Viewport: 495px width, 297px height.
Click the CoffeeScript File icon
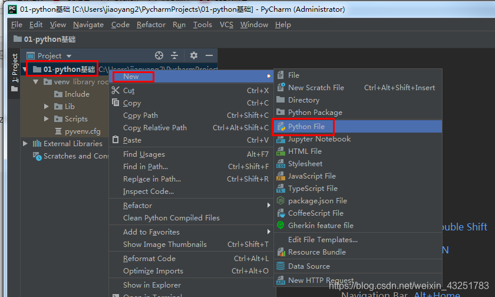(280, 213)
